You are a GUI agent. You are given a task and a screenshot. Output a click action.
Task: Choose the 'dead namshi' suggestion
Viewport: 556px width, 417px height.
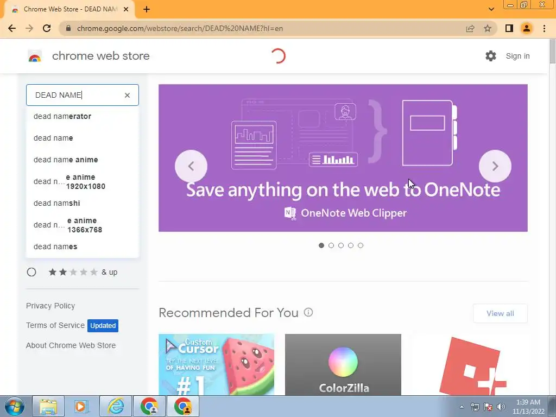click(83, 203)
